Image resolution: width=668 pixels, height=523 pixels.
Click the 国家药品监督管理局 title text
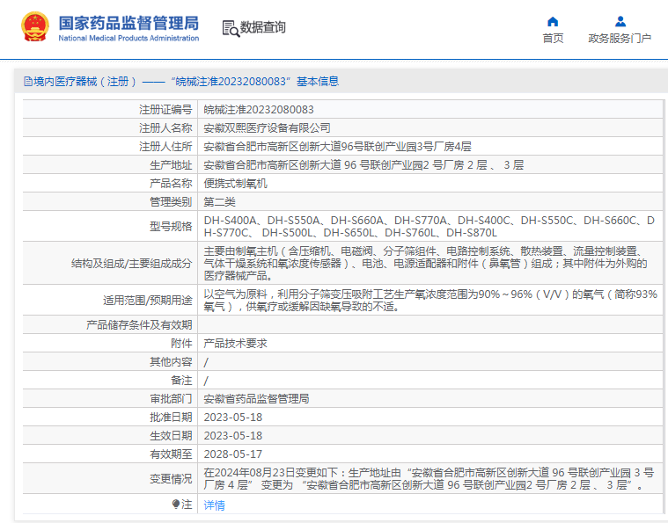click(128, 22)
